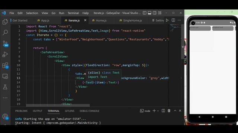Close the Iterate.js tab
The width and height of the screenshot is (238, 133).
pos(85,20)
